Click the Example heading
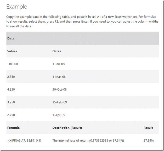 17,7
